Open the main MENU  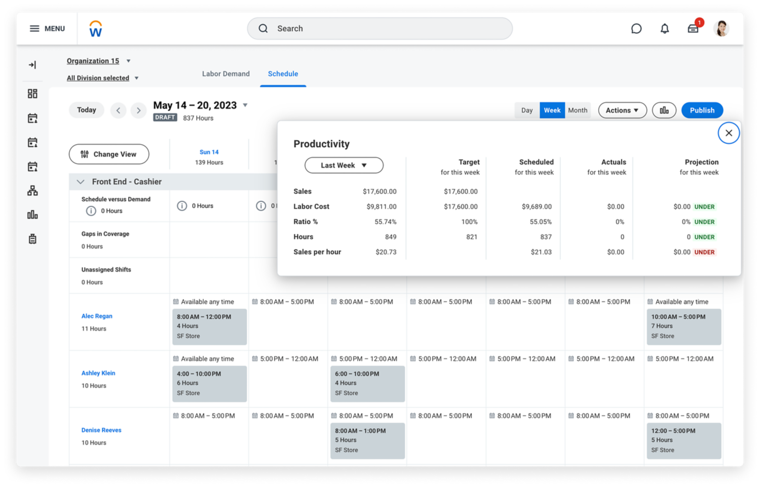pos(47,29)
